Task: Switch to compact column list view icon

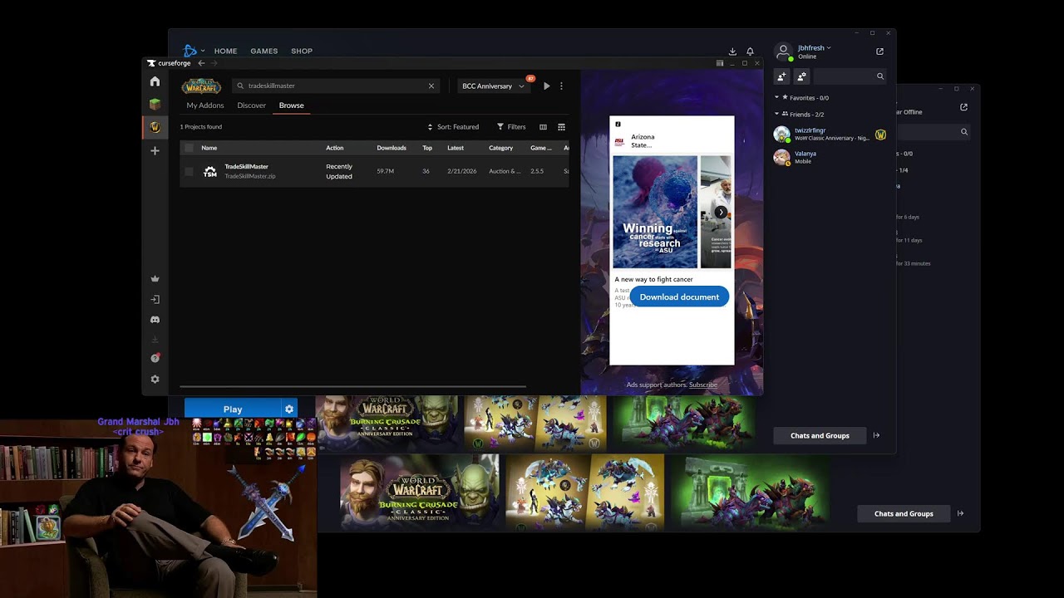Action: tap(543, 127)
